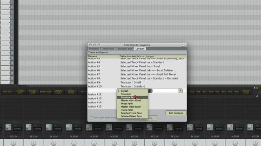
Task: Choose Envelope Panel in the dropdown list
Action: pyautogui.click(x=132, y=97)
